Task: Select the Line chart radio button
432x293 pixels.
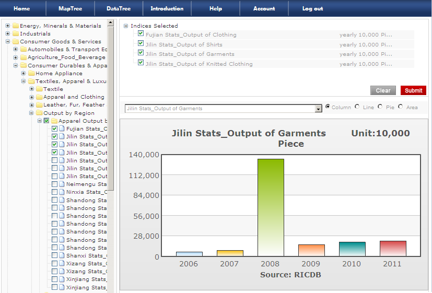Action: [357, 107]
